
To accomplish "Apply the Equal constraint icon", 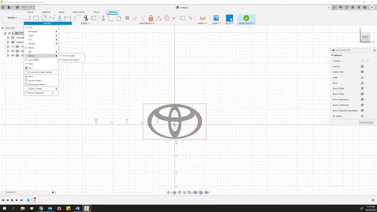I will click(x=127, y=18).
